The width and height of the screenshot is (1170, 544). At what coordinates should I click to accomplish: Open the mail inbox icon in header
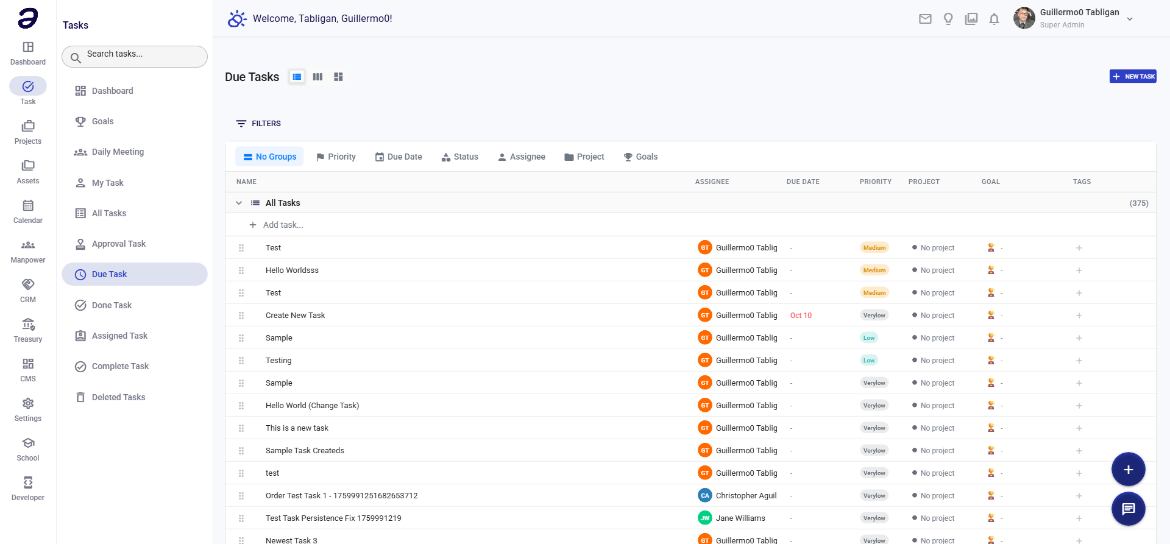pyautogui.click(x=925, y=19)
